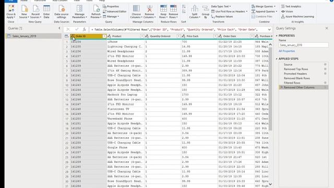This screenshot has width=334, height=188.
Task: Change Order ID column data type icon
Action: (73, 36)
